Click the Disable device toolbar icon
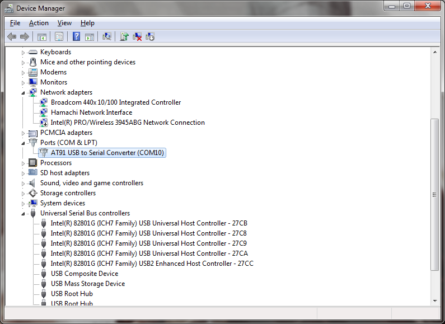445x324 pixels. (x=150, y=36)
